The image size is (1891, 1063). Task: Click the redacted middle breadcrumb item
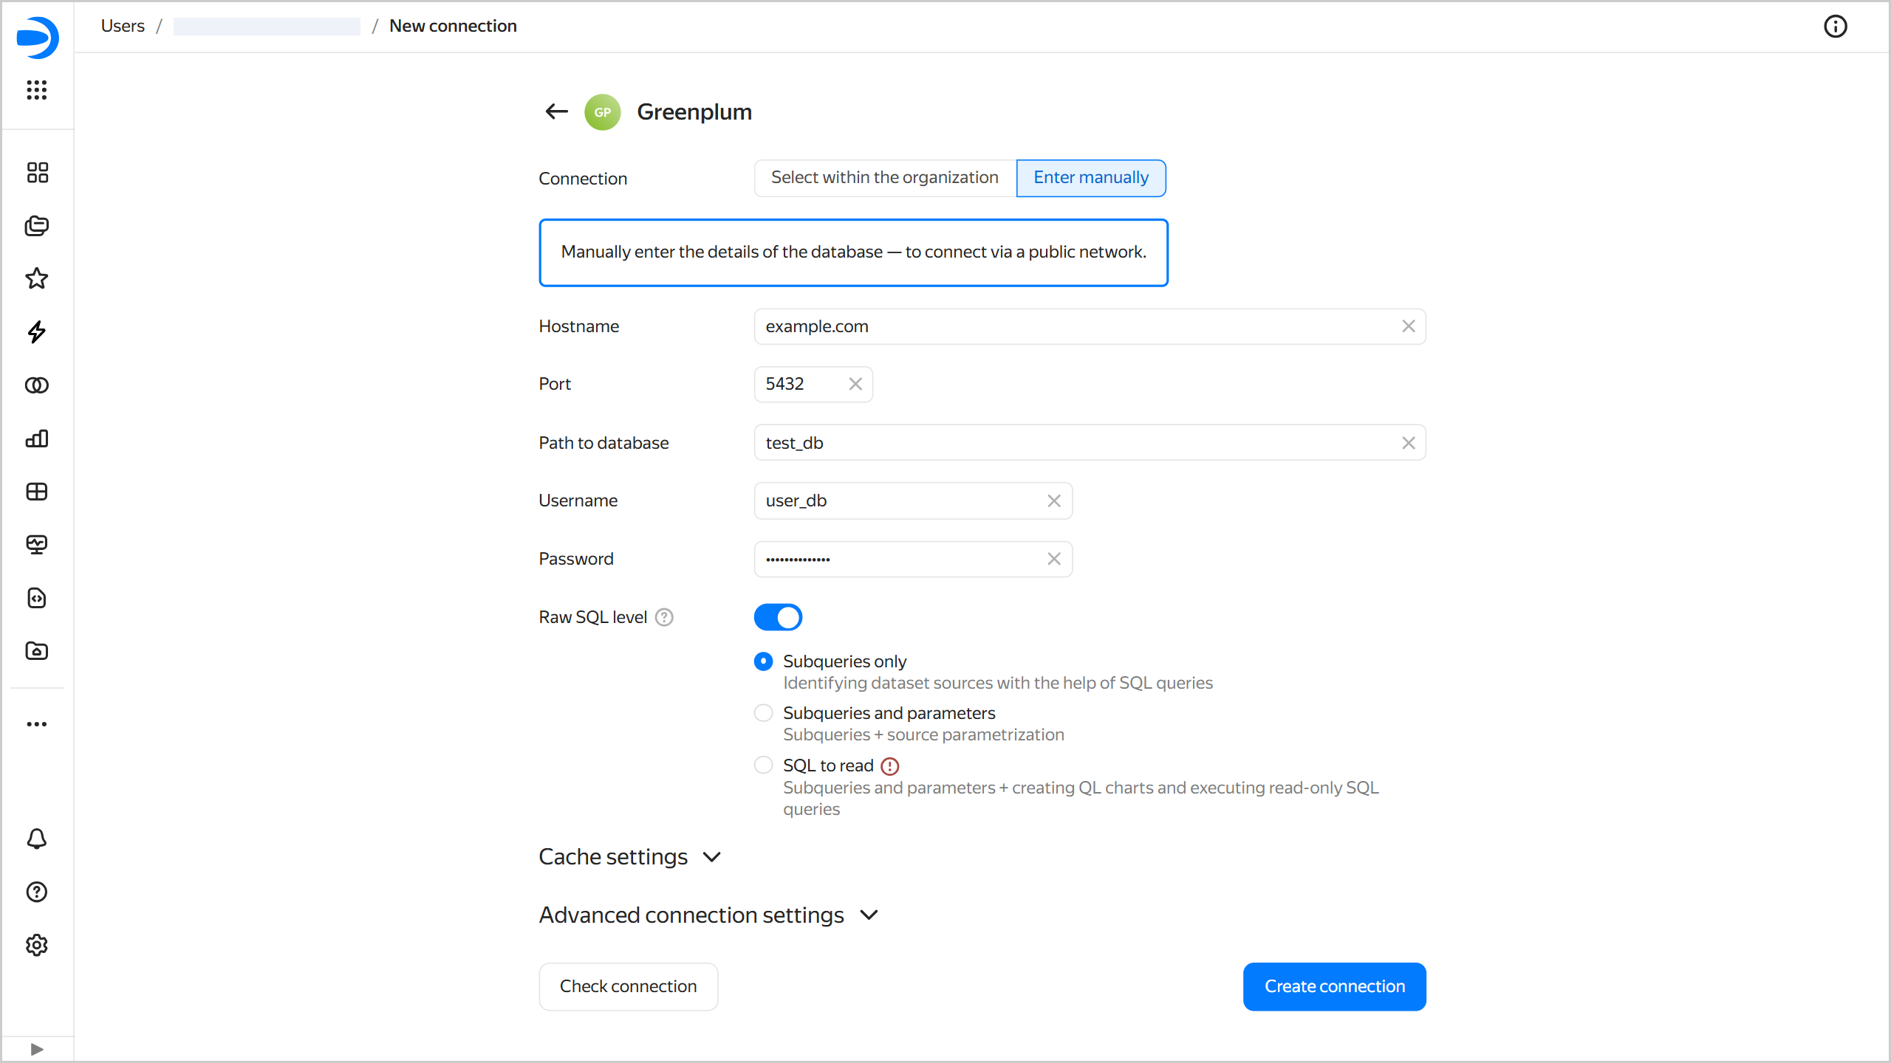point(267,27)
